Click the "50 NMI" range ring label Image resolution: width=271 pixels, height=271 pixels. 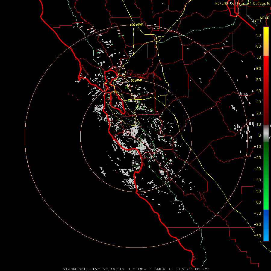click(136, 80)
